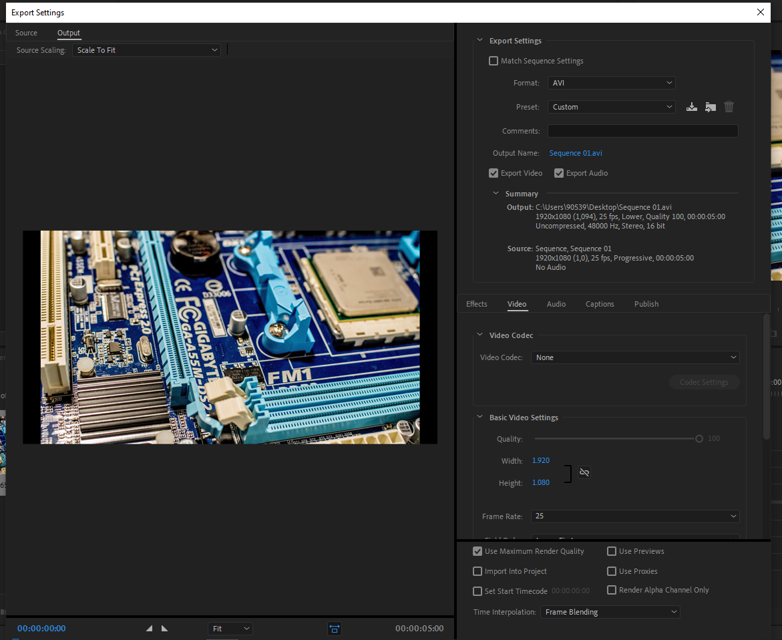Open the Effects tab

(476, 304)
